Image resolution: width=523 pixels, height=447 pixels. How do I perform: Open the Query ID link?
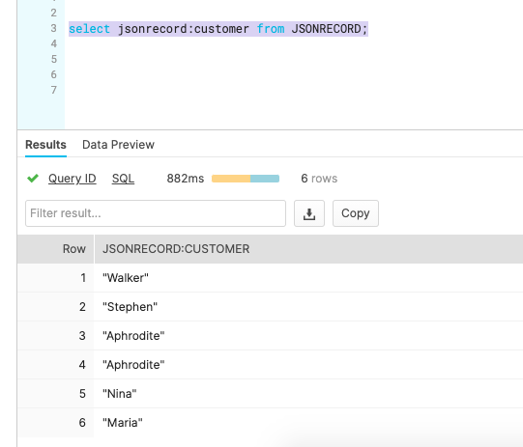tap(73, 179)
